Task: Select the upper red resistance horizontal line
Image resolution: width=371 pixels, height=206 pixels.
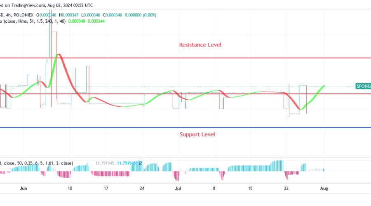Action: (x=185, y=58)
